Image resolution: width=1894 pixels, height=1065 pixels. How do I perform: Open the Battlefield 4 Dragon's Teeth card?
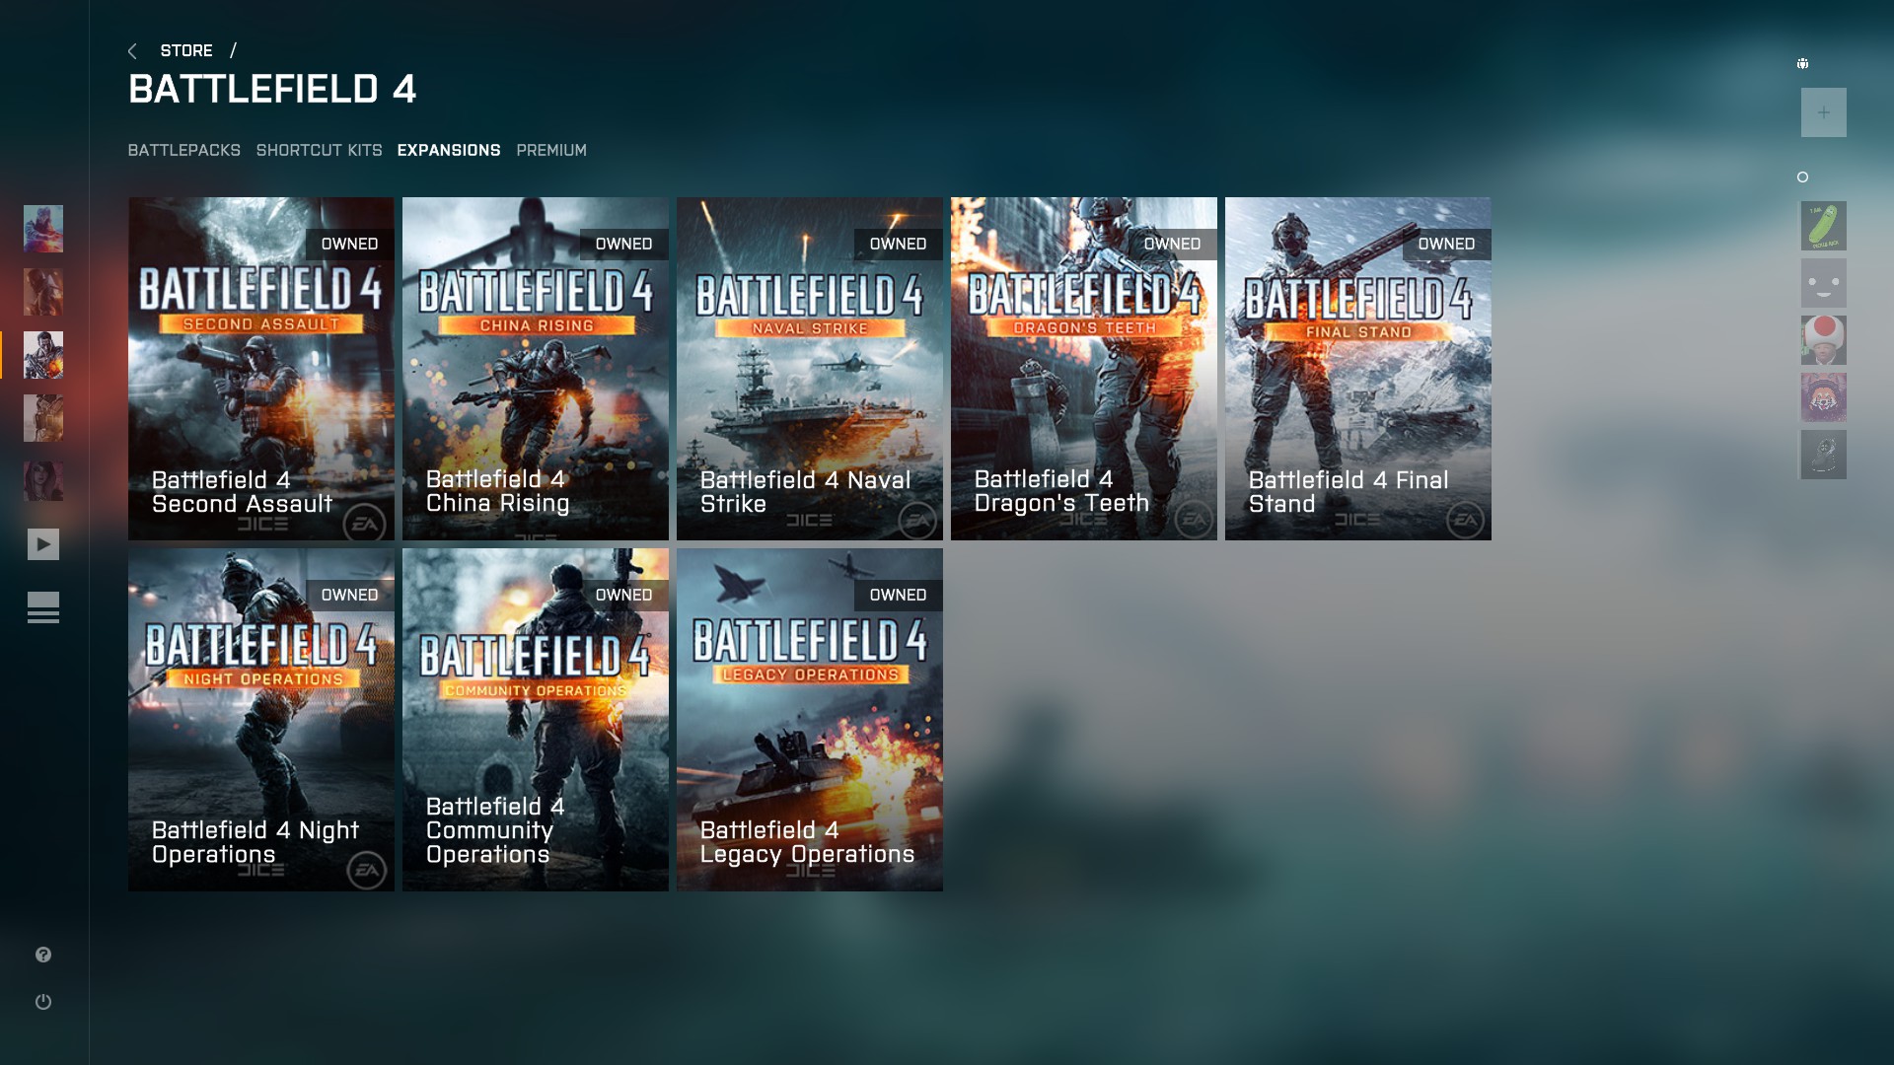pyautogui.click(x=1084, y=369)
